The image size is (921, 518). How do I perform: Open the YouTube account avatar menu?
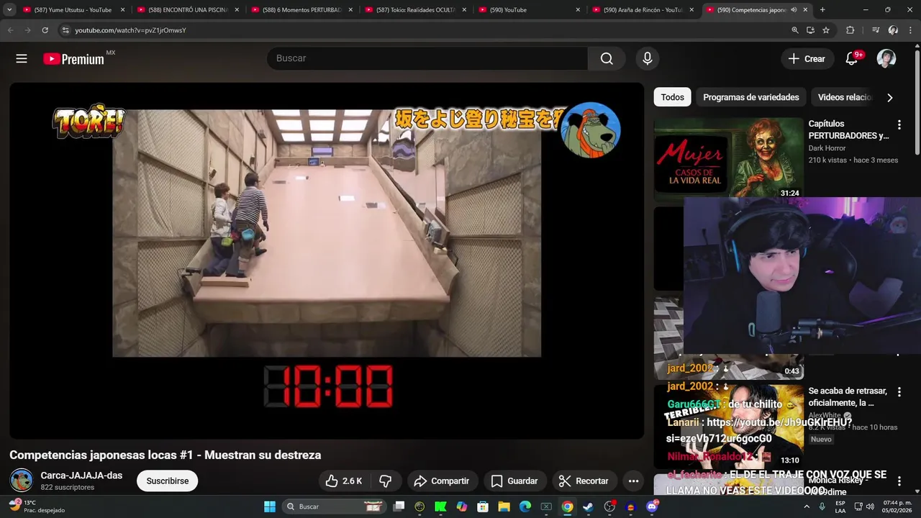coord(886,59)
